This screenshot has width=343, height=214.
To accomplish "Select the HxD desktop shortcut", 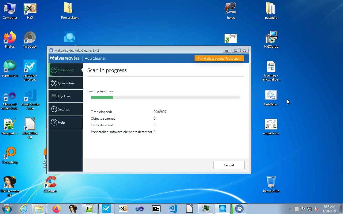I will [x=30, y=11].
